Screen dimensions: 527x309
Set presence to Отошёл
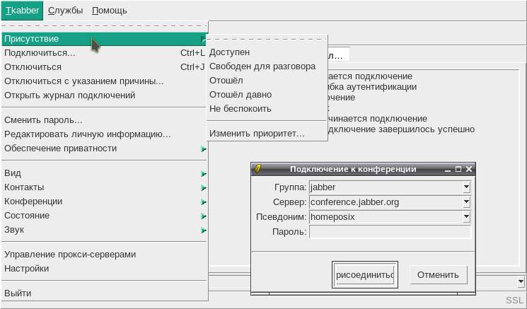click(x=267, y=81)
